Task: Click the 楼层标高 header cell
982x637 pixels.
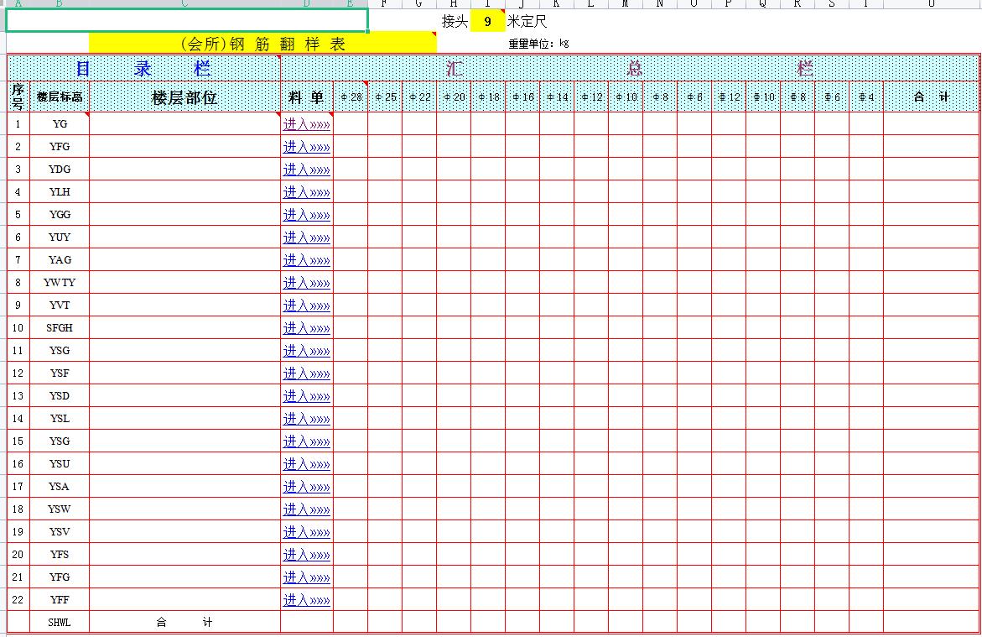Action: coord(60,97)
